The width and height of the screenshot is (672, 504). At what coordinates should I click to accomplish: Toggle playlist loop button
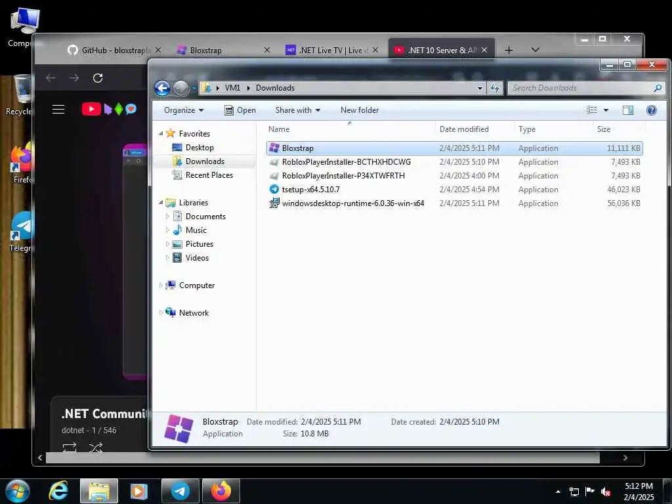70,448
